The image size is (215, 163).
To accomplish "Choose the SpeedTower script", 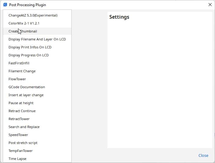I will coord(18,135).
